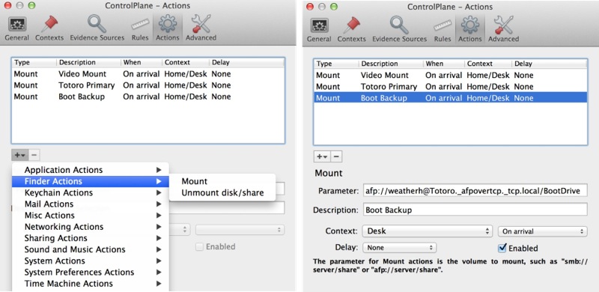Screen dimensions: 599x292
Task: Click Description column header in right window
Action: 391,64
